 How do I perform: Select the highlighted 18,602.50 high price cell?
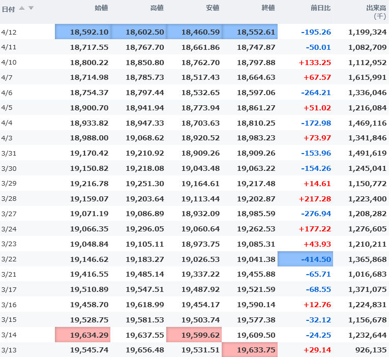138,32
